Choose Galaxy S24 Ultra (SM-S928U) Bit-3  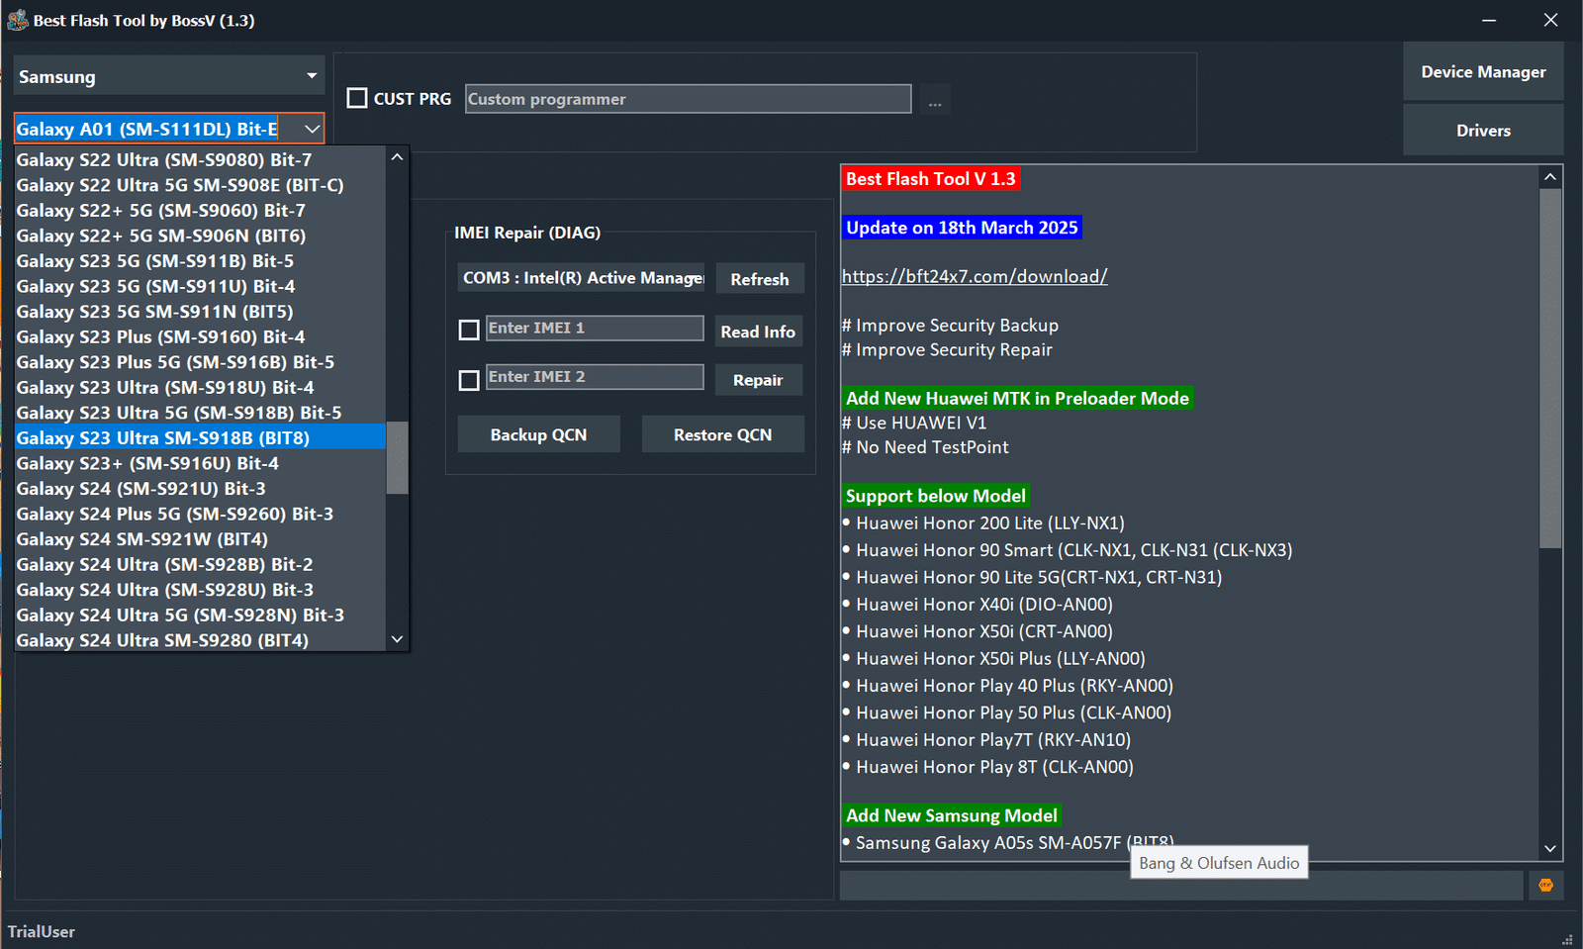(200, 590)
